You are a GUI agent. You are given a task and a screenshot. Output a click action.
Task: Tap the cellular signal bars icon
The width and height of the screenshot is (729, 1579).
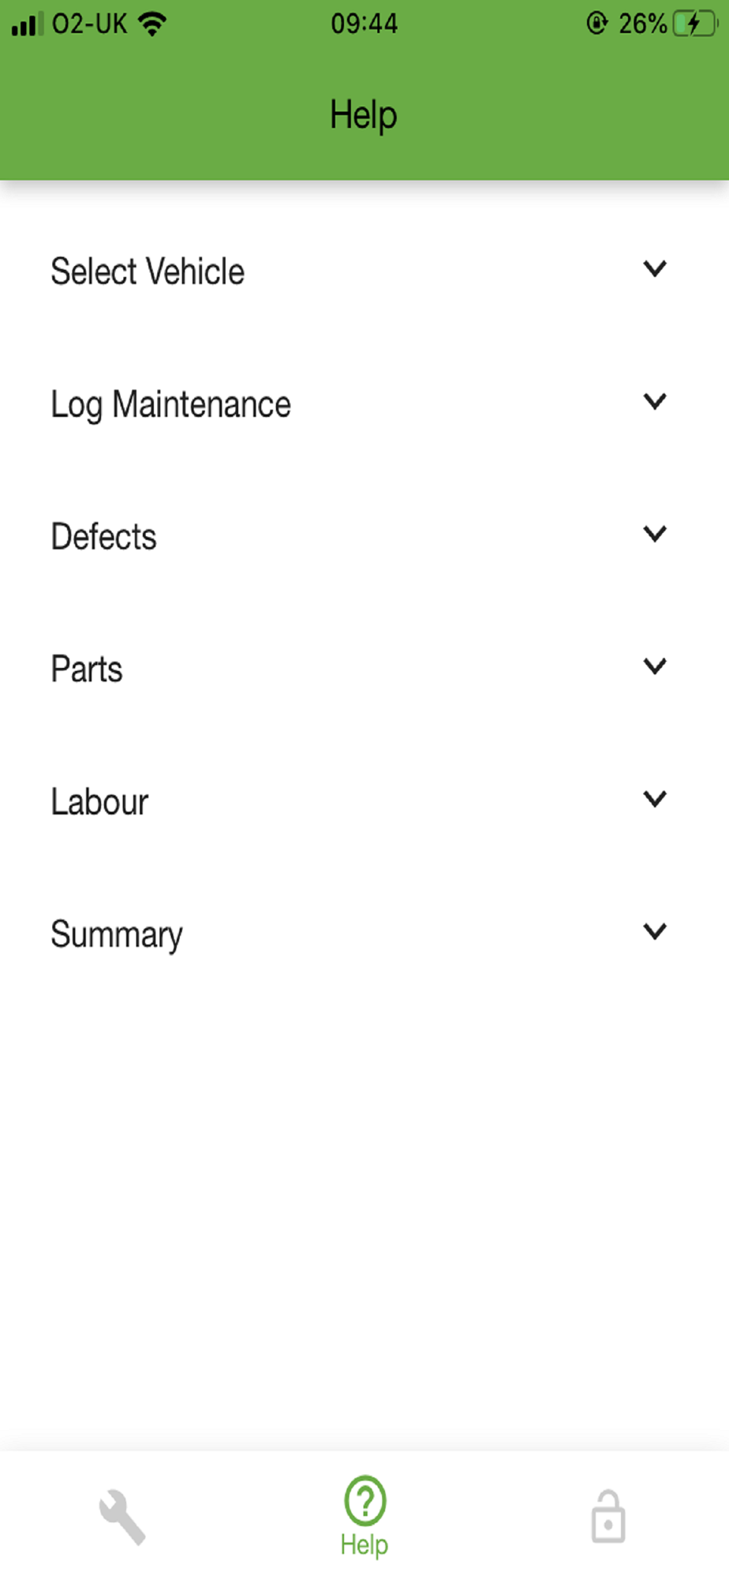(x=26, y=24)
